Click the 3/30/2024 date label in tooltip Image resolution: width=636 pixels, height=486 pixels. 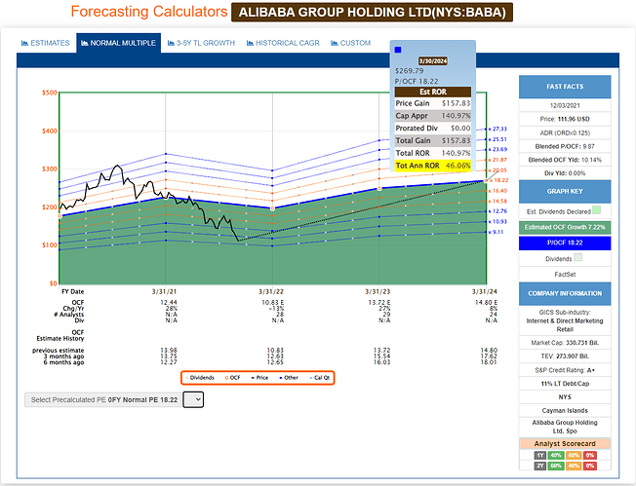(433, 61)
